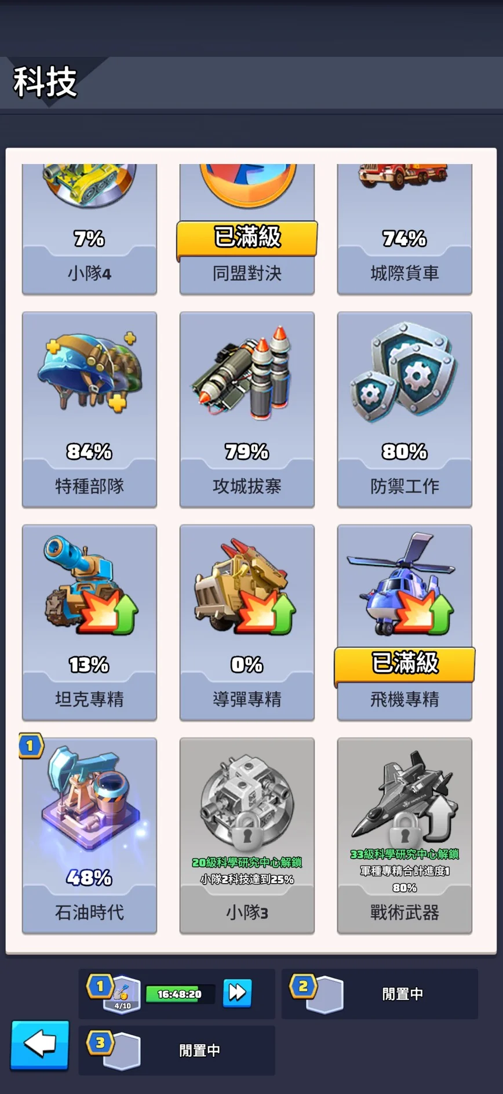This screenshot has height=1094, width=503.
Task: Tap the 已滿級 badge on 飛機專精
Action: (404, 663)
